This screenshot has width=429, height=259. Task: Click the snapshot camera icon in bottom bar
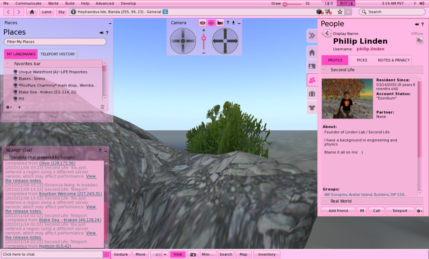[192, 254]
